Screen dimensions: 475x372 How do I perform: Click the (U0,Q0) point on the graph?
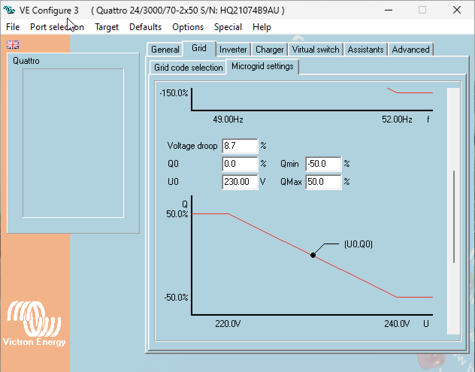313,255
